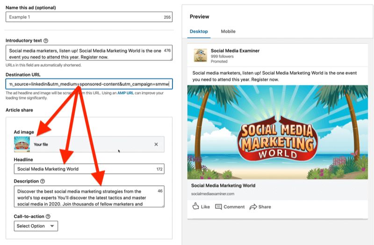Click the ad image thumbnail in the form

[22, 144]
